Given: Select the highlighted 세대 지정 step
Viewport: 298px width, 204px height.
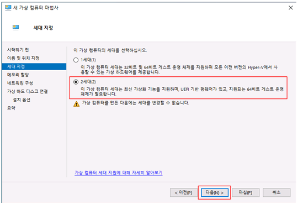Looking at the screenshot, I should (x=34, y=66).
